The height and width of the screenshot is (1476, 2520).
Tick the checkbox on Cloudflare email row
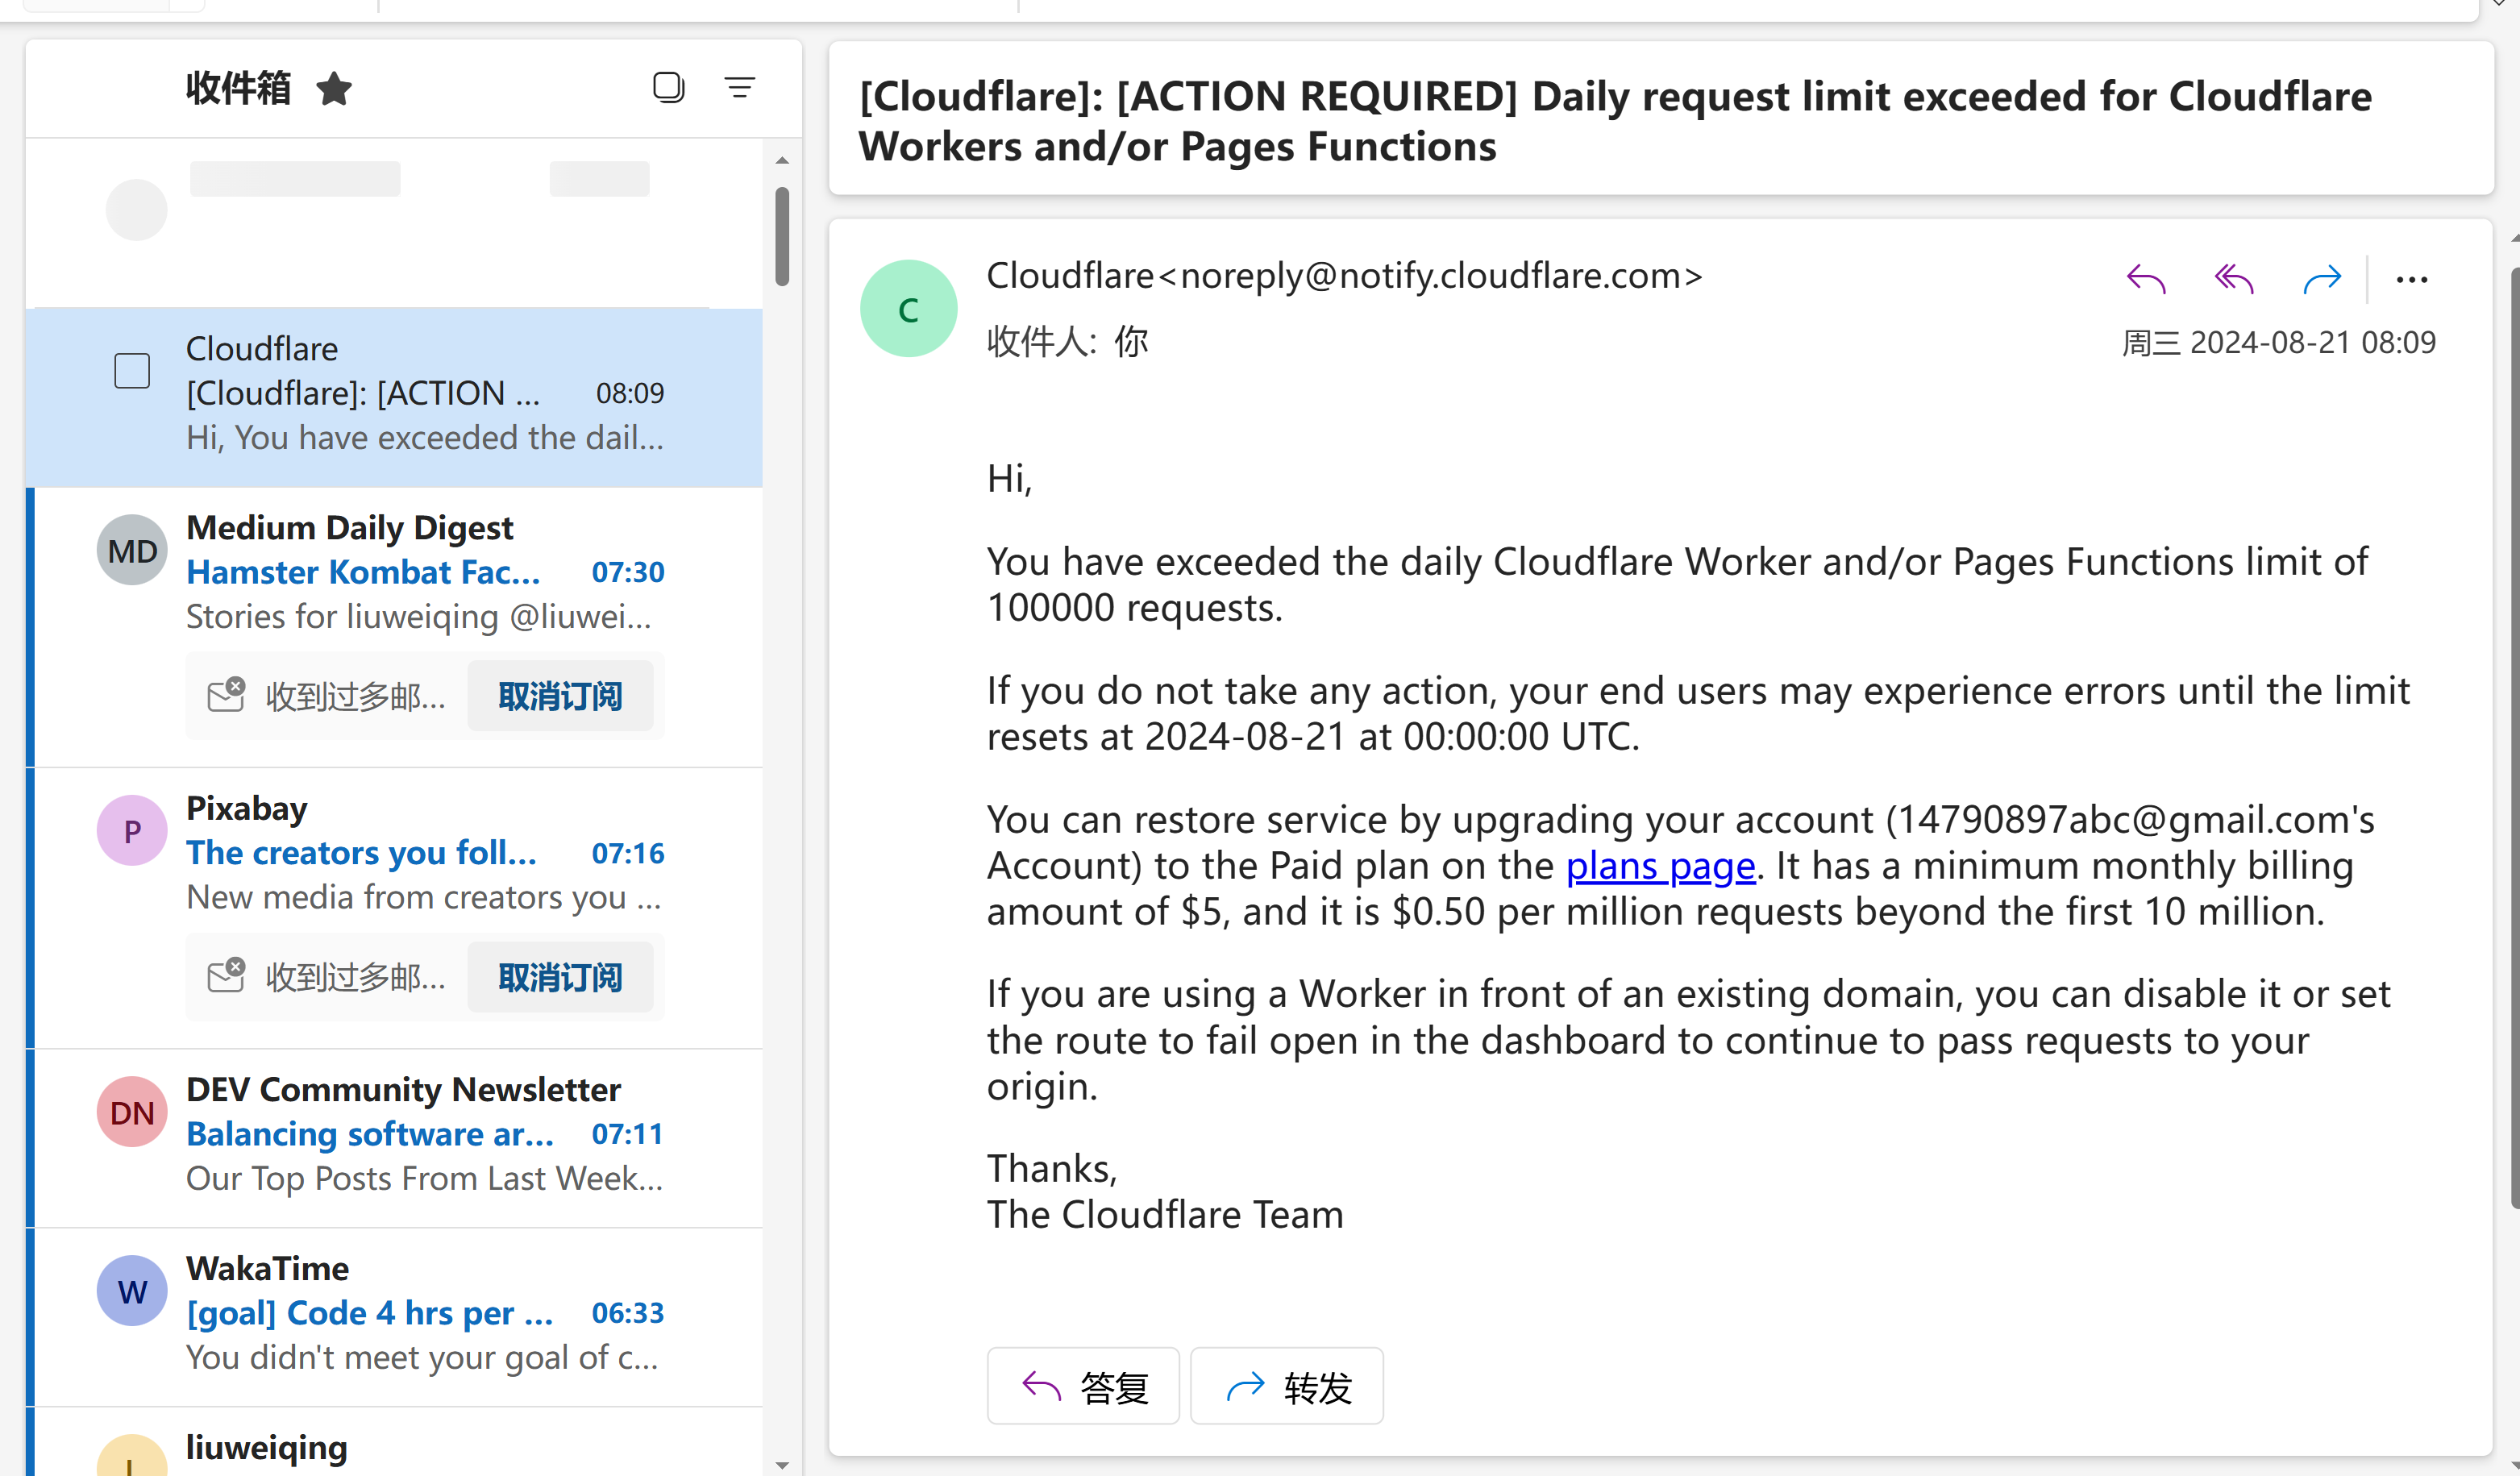coord(132,371)
